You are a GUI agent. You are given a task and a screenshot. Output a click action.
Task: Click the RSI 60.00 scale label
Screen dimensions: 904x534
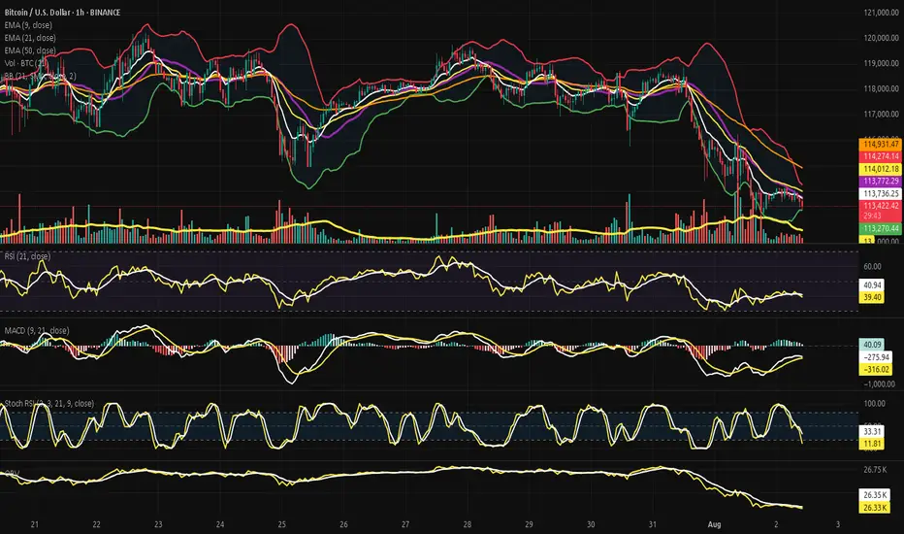click(x=872, y=266)
